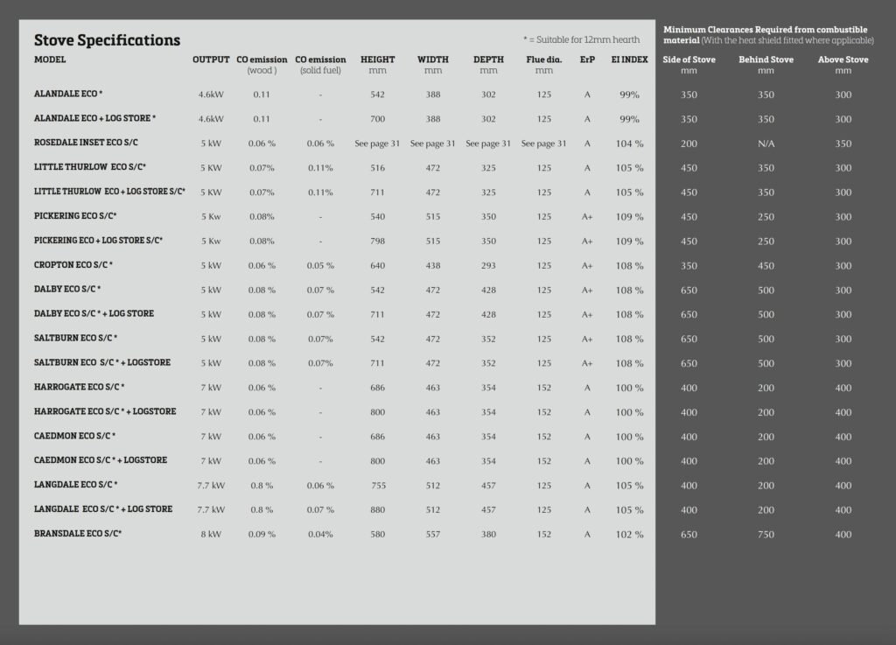Click See page 31 in Rosedale HEIGHT cell

[378, 144]
